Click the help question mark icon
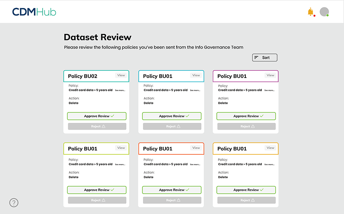The height and width of the screenshot is (214, 344). [x=14, y=203]
